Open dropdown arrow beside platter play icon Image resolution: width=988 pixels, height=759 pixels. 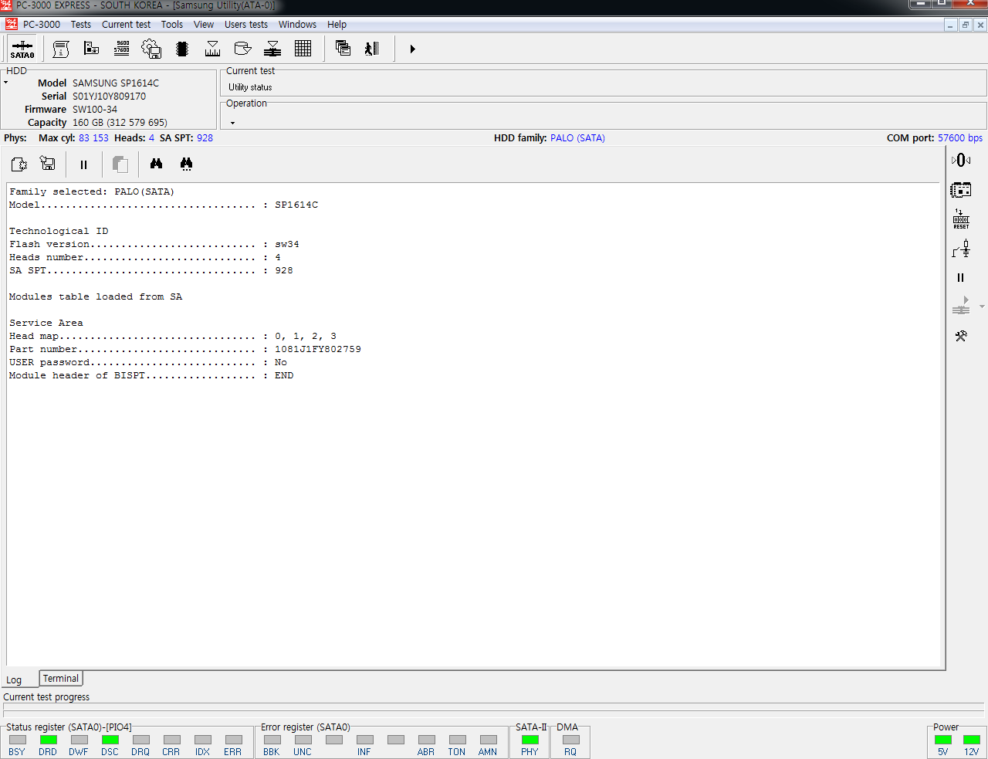coord(982,307)
